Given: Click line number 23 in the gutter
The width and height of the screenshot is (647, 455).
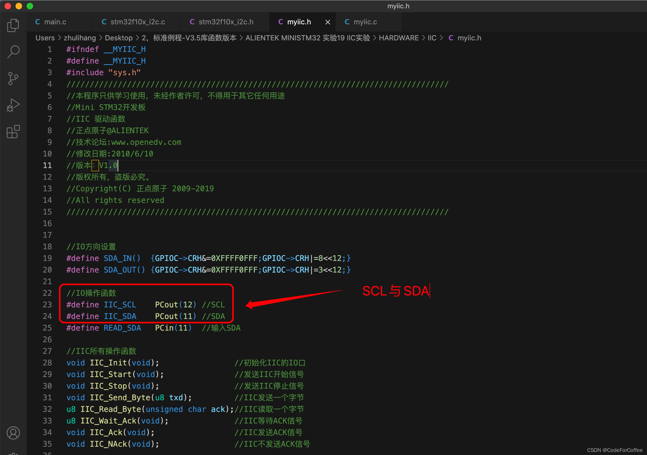Looking at the screenshot, I should 47,305.
